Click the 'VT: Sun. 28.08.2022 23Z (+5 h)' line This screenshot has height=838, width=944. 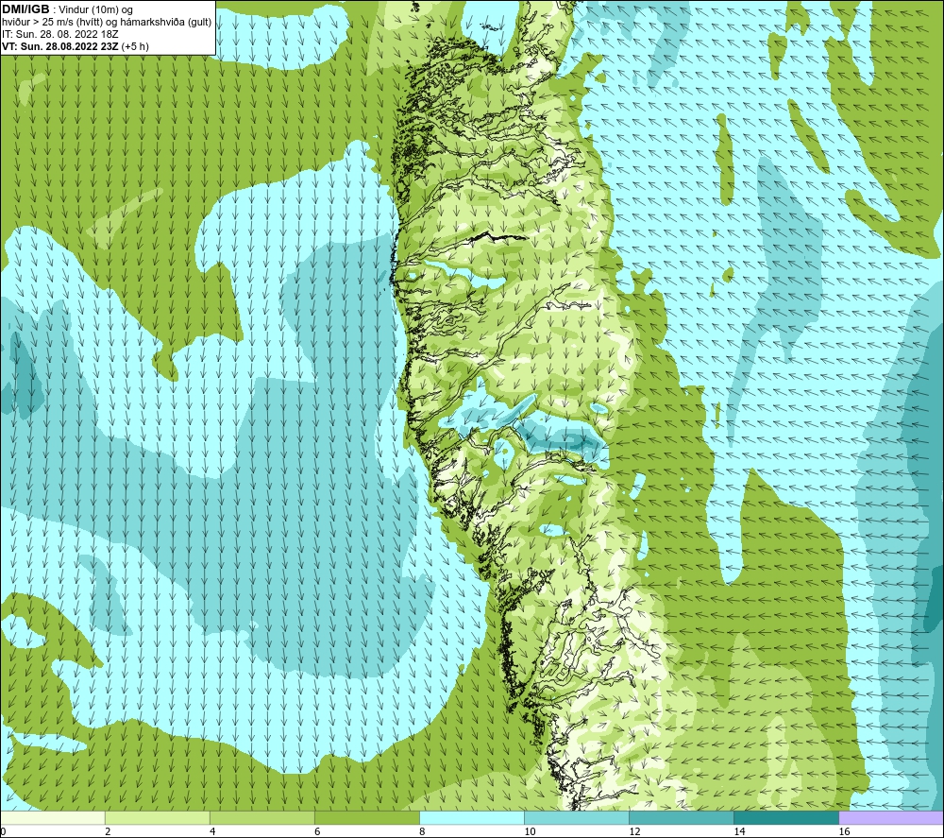76,46
